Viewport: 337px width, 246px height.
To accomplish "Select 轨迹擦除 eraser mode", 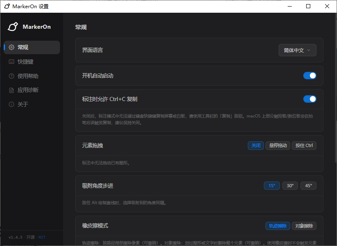I will [x=278, y=226].
